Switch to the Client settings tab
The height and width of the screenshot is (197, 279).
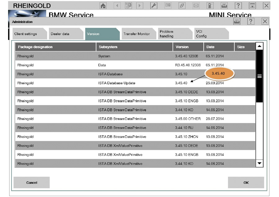25,34
